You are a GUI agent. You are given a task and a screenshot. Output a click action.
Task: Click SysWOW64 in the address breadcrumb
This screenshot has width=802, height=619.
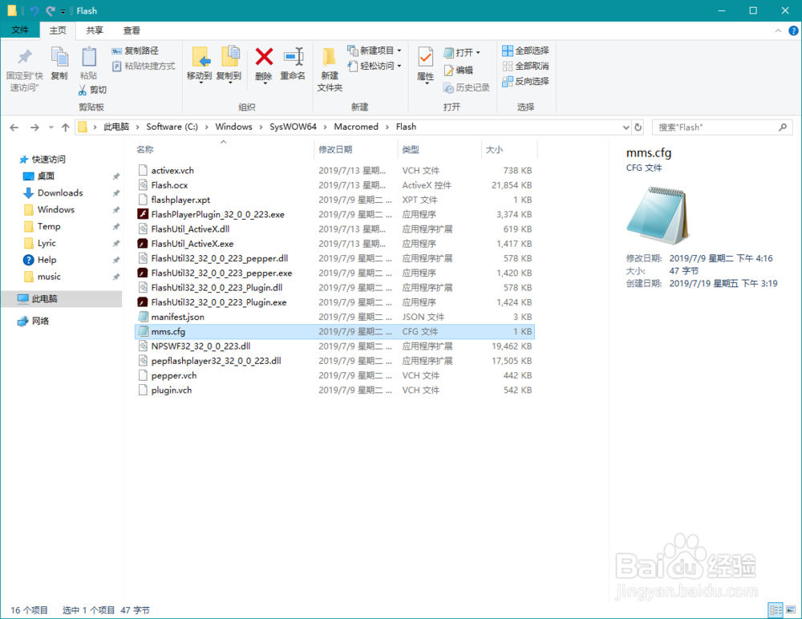click(x=293, y=127)
